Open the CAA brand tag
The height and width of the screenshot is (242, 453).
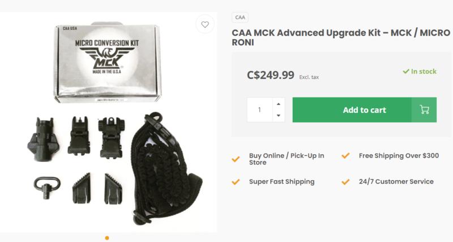point(240,18)
